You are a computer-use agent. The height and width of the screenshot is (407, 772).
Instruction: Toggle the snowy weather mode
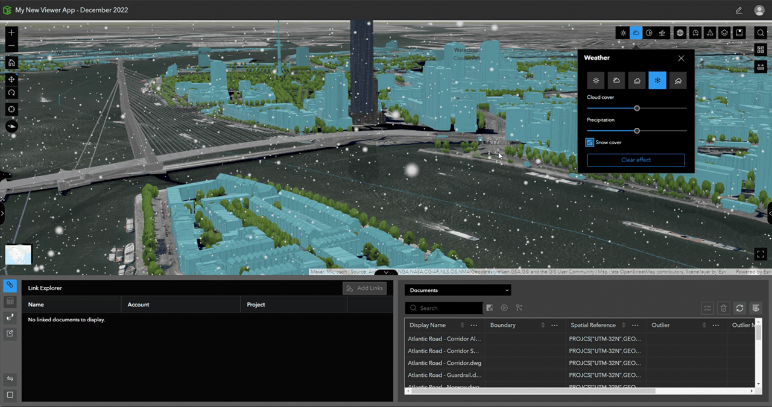coord(657,80)
